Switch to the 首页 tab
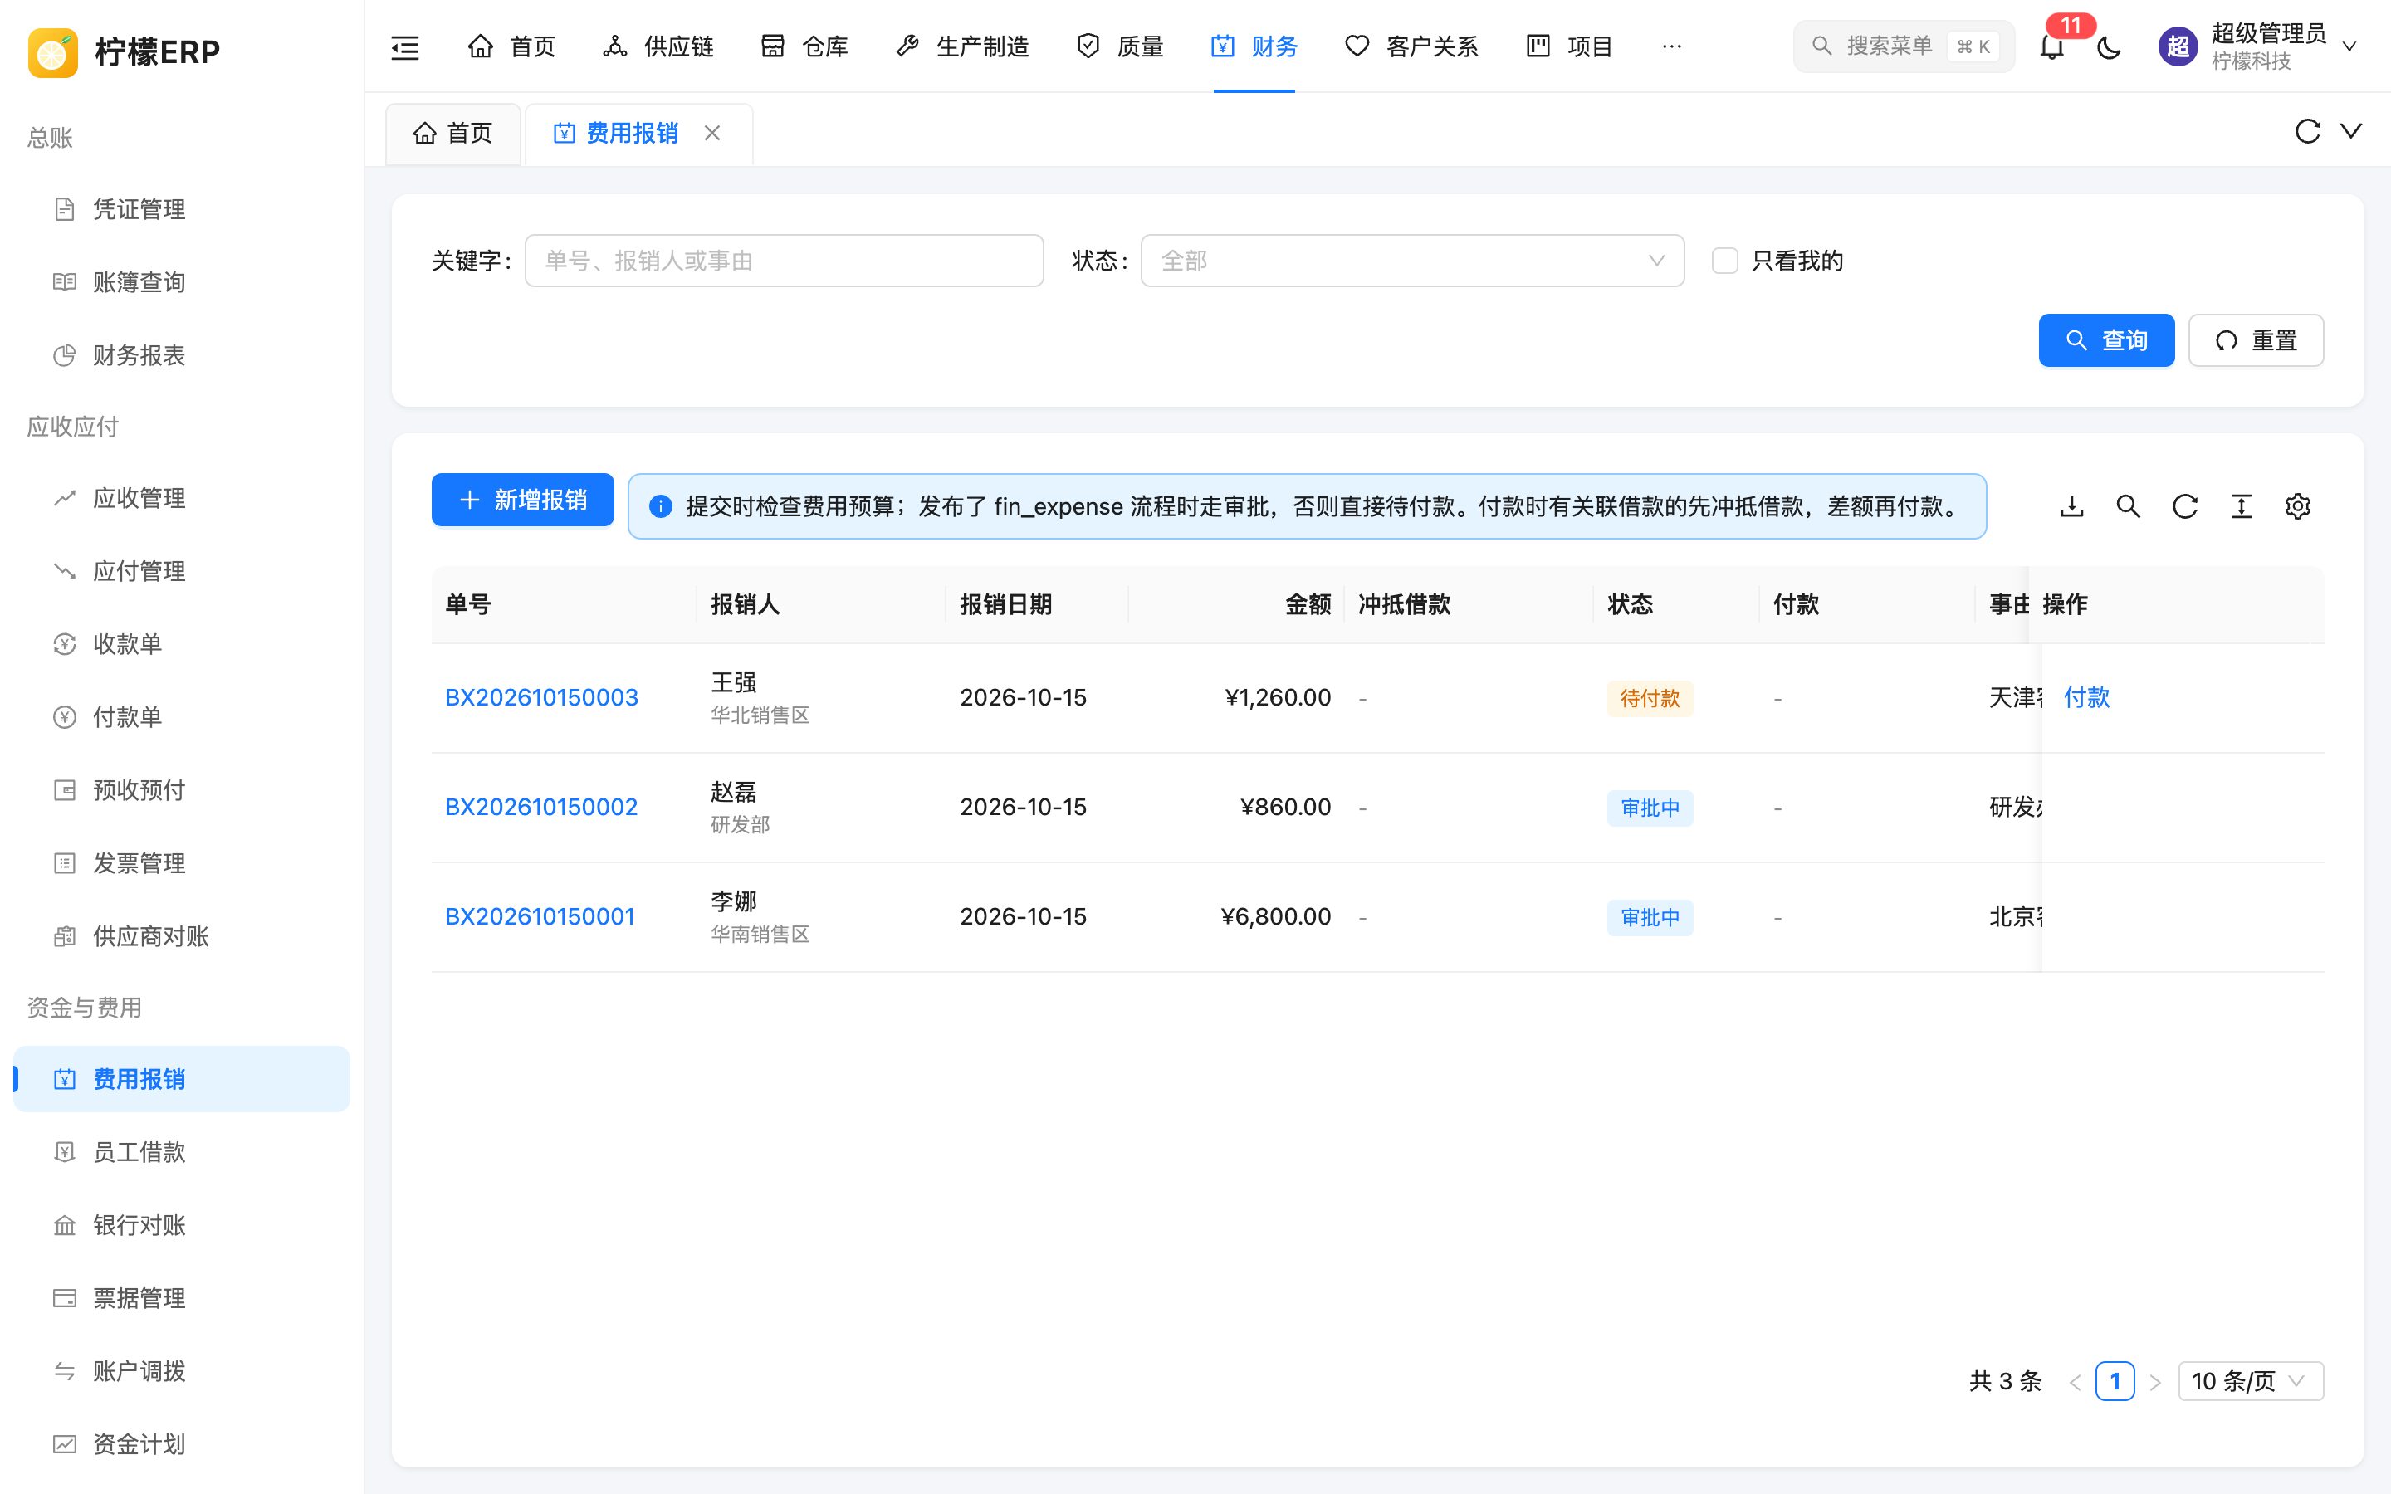Screen dimensions: 2391x1494 click(452, 134)
